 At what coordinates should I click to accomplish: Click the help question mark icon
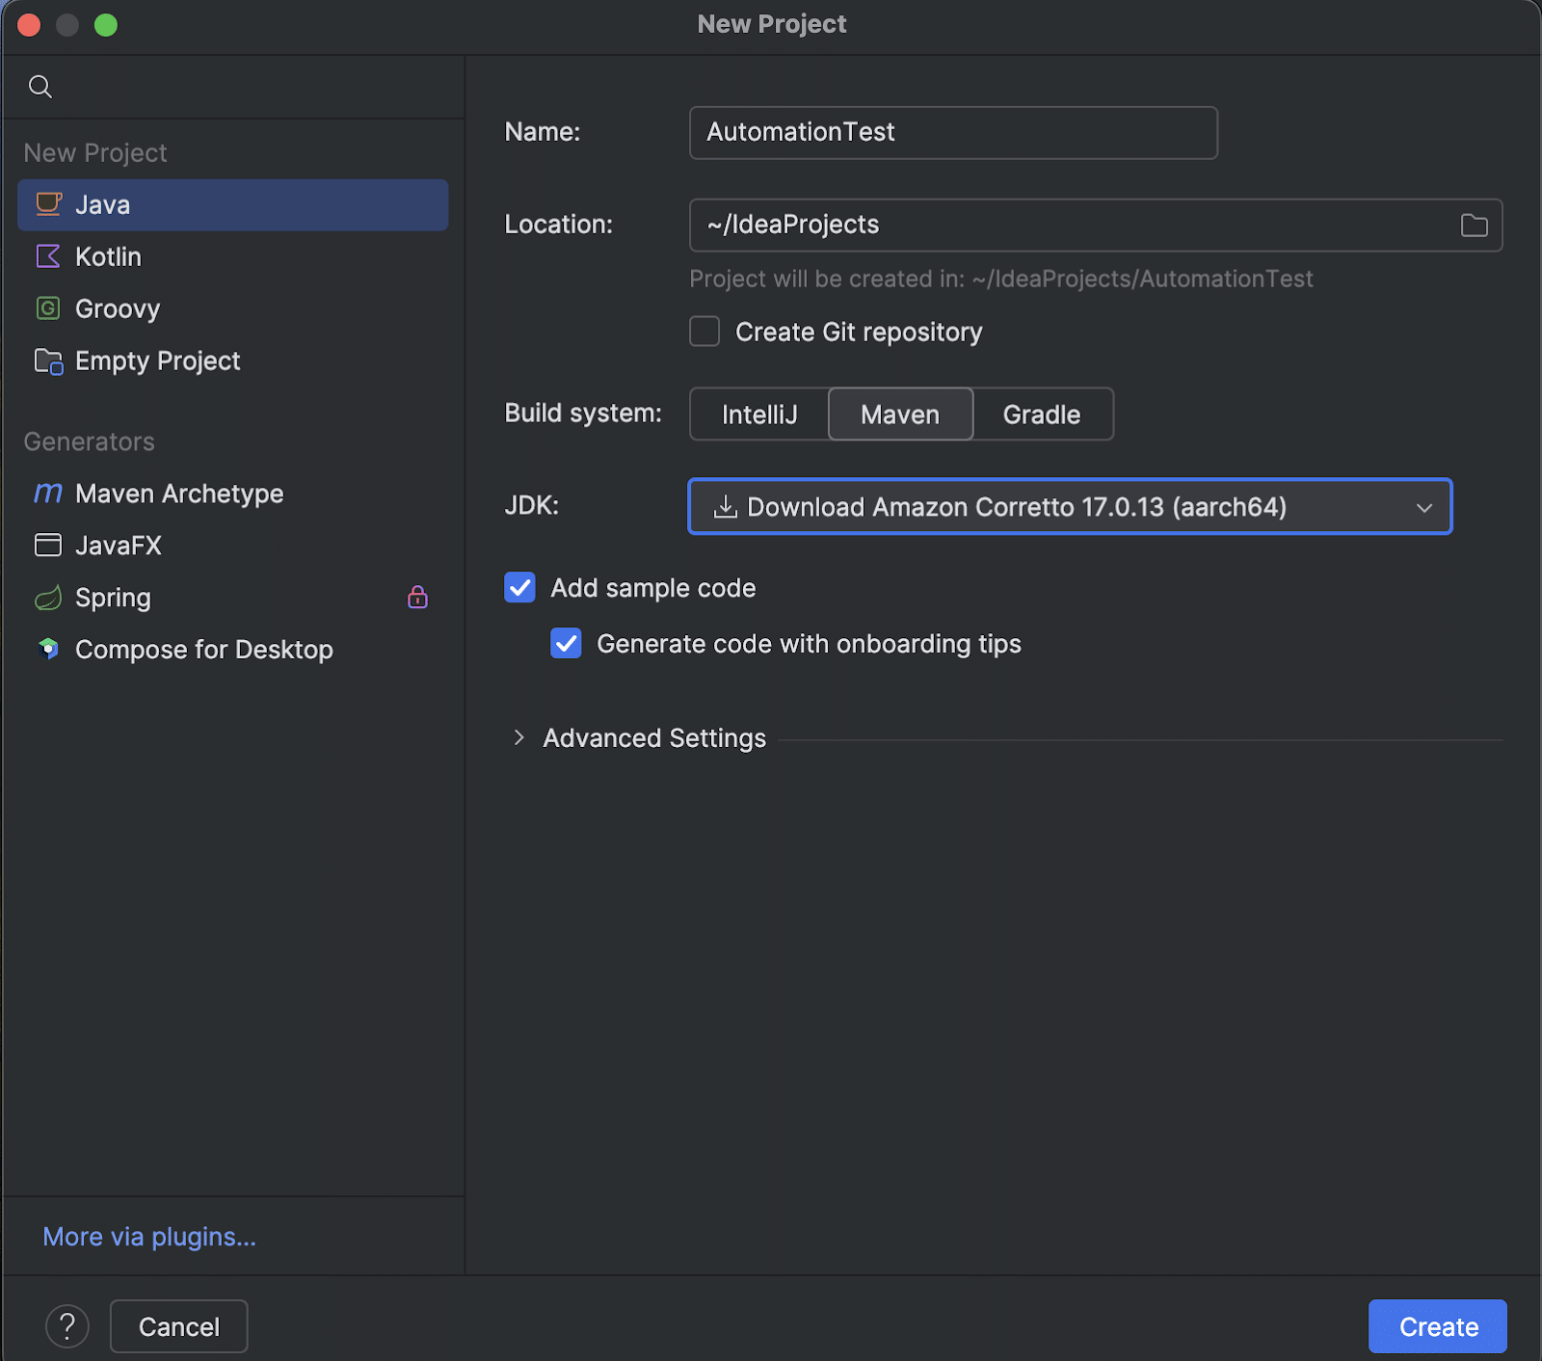[x=67, y=1326]
